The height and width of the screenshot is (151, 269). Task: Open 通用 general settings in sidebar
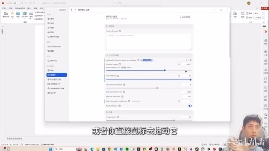click(51, 19)
